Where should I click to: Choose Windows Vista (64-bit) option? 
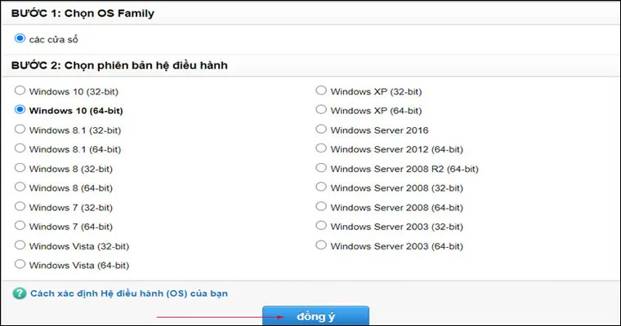coord(20,265)
